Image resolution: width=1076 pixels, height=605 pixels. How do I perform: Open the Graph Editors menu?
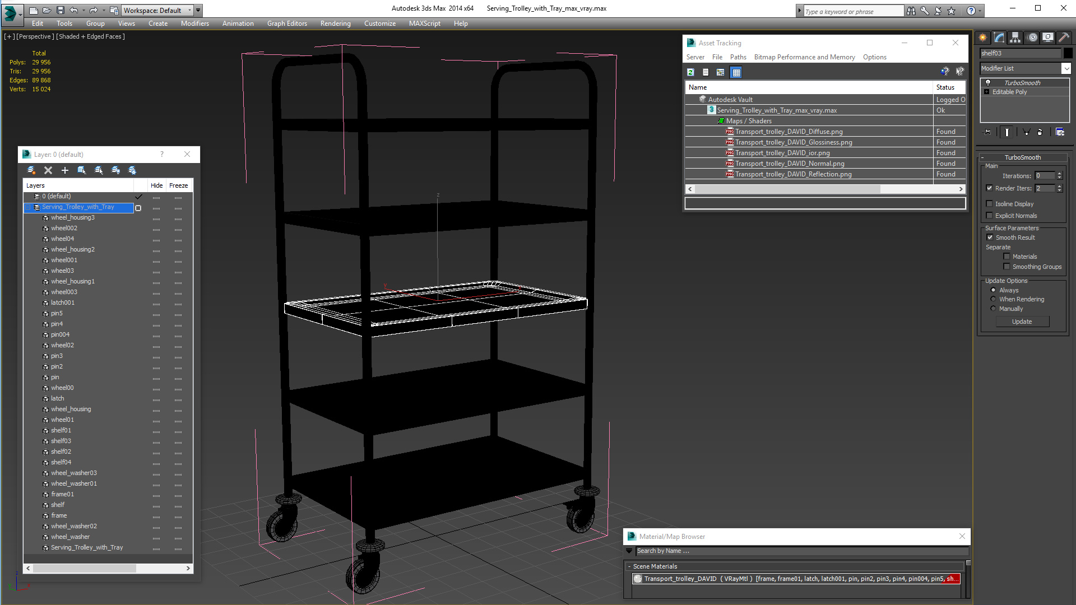click(287, 24)
